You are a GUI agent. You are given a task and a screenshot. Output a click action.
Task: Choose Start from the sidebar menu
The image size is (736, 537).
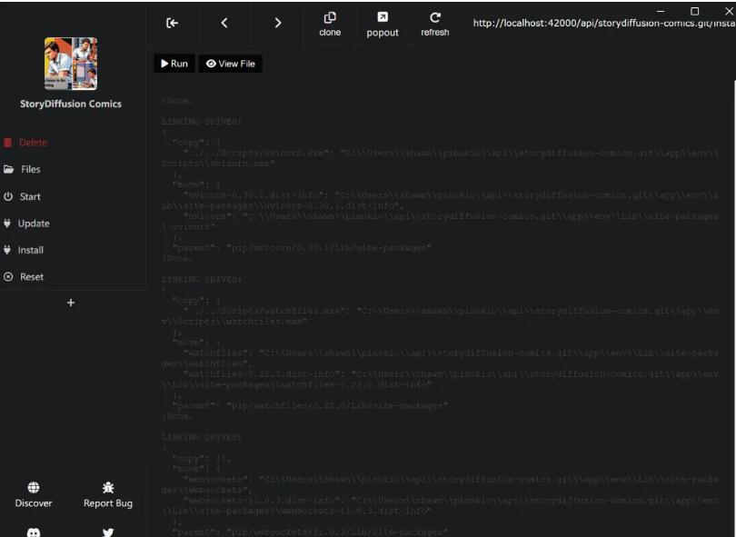pyautogui.click(x=30, y=196)
